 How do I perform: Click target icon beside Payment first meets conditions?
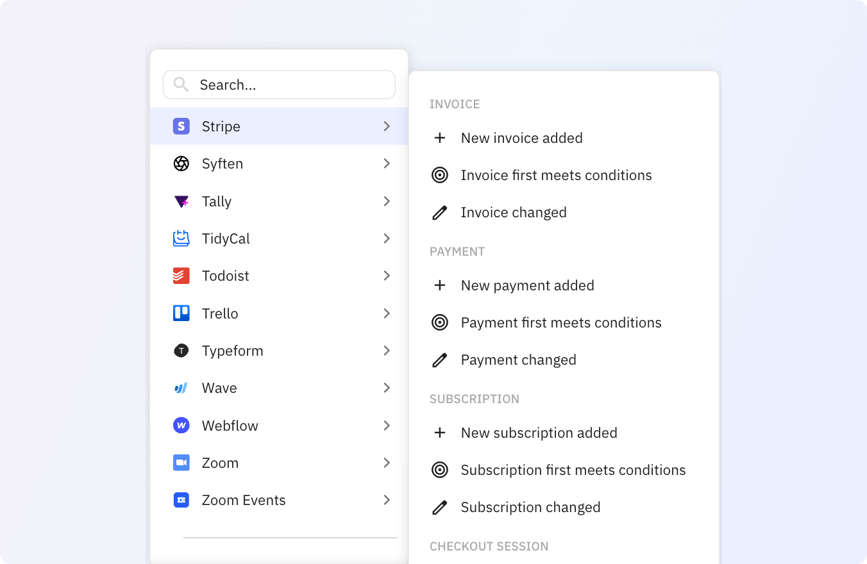(440, 322)
